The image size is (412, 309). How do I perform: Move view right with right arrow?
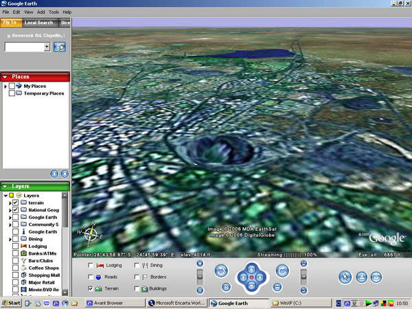point(260,277)
